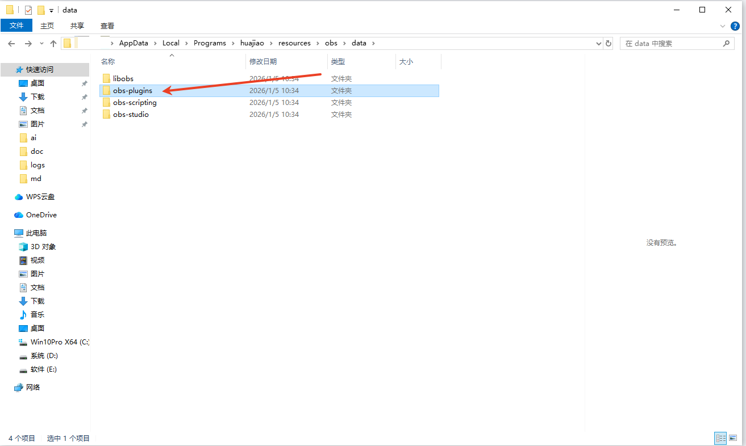
Task: Click the Up one level arrow
Action: [53, 44]
